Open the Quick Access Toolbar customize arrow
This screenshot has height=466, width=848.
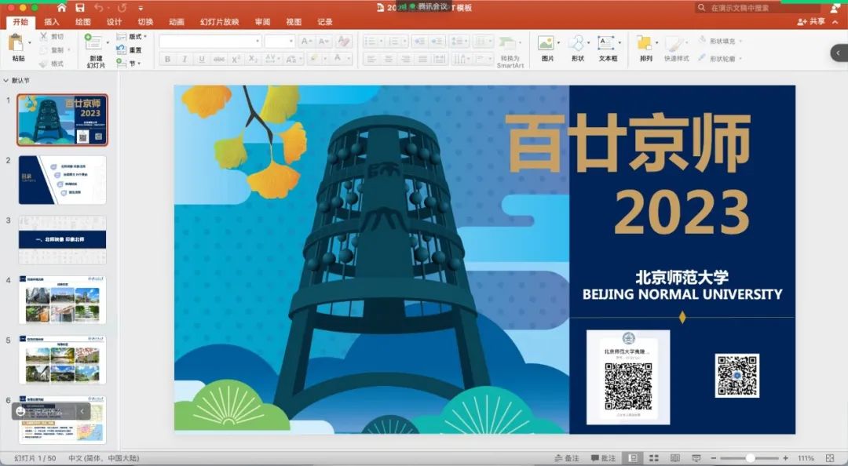pos(141,8)
